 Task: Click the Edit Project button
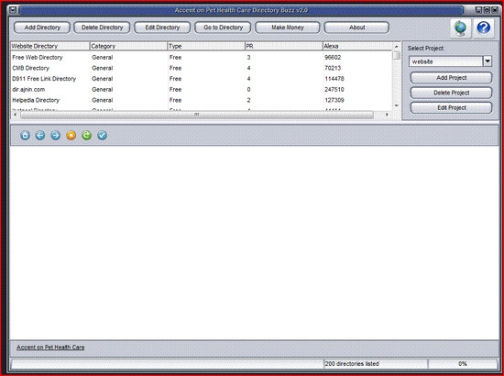tap(451, 107)
